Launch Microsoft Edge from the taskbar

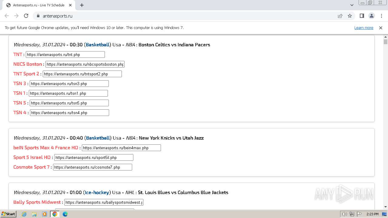(65, 214)
